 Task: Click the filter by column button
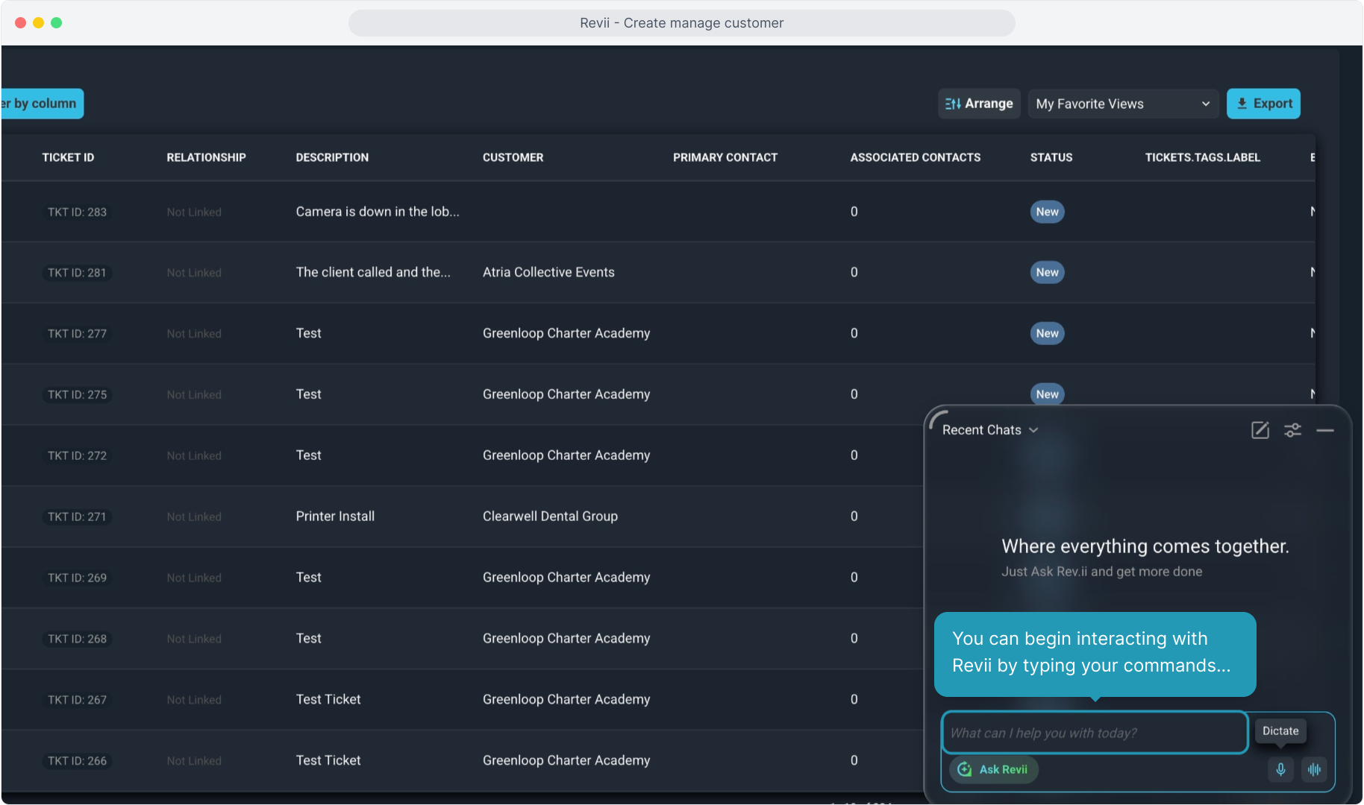pos(43,104)
